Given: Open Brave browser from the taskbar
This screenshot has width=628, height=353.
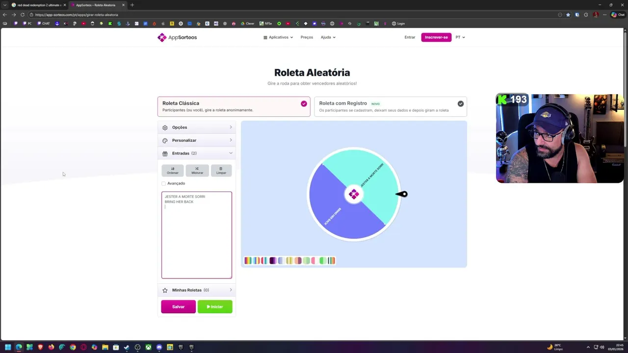Looking at the screenshot, I should tap(40, 347).
